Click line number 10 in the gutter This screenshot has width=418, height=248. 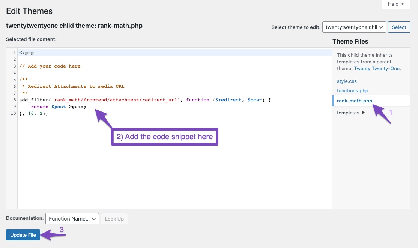click(x=13, y=113)
